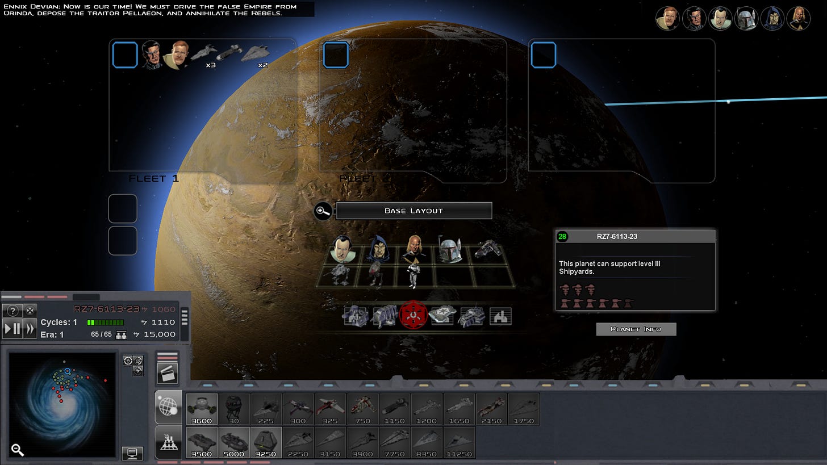Expand the droid log lines beside credits

pyautogui.click(x=184, y=318)
